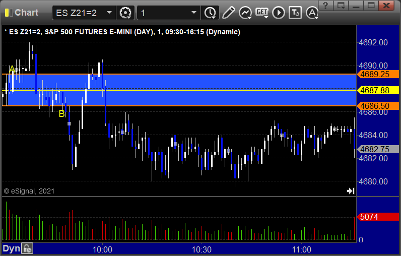Open the symbol settings gear icon

click(125, 13)
